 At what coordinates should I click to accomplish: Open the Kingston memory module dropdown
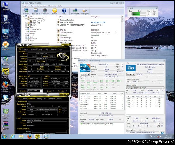click(145, 88)
